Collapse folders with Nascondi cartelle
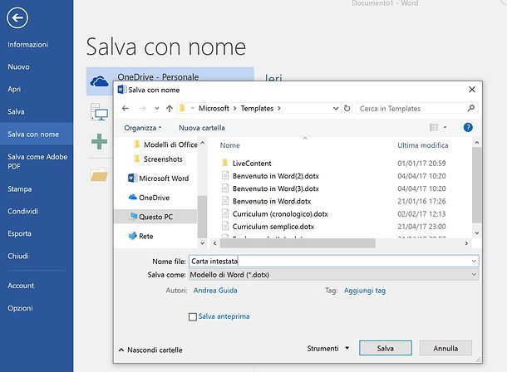The height and width of the screenshot is (372, 507). click(150, 350)
